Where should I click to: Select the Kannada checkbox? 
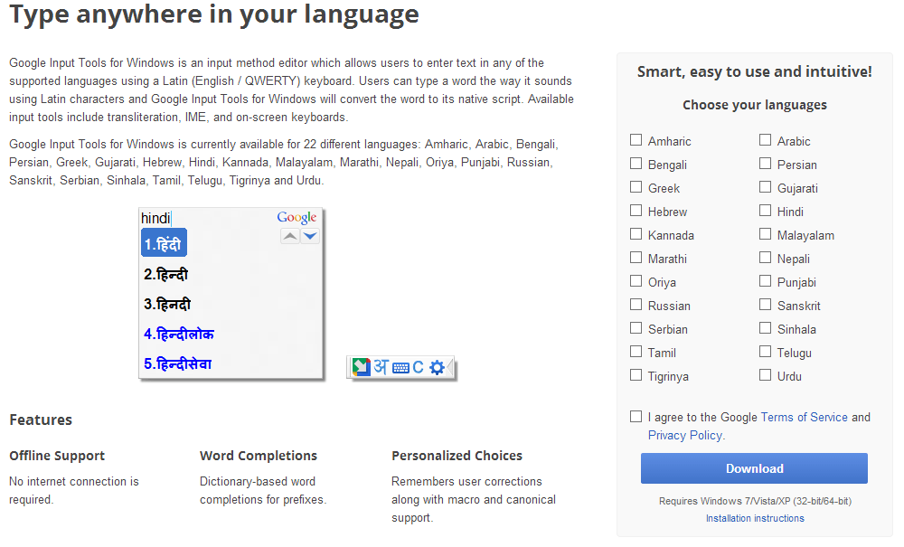coord(636,234)
